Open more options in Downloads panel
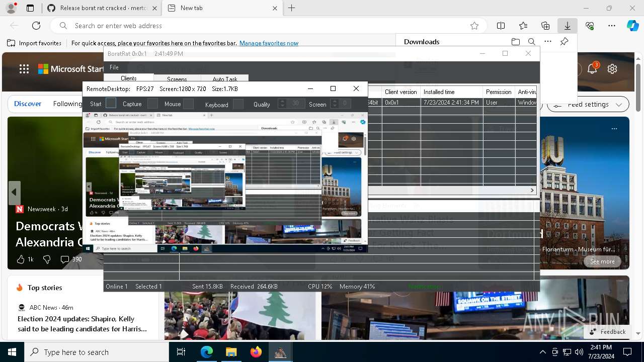 click(548, 42)
